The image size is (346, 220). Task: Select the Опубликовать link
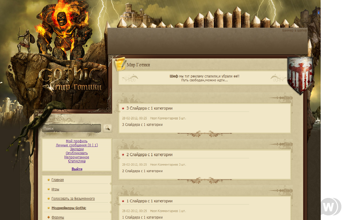(77, 153)
